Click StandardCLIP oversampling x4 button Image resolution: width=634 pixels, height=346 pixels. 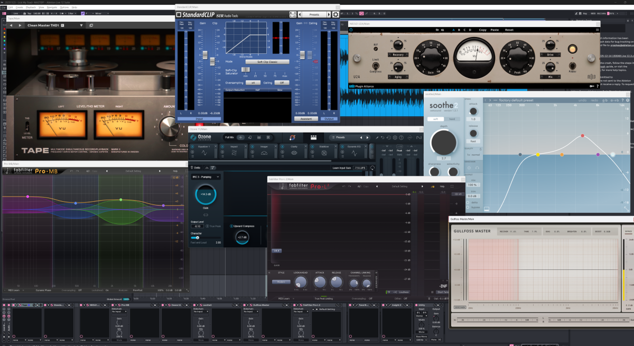point(253,82)
